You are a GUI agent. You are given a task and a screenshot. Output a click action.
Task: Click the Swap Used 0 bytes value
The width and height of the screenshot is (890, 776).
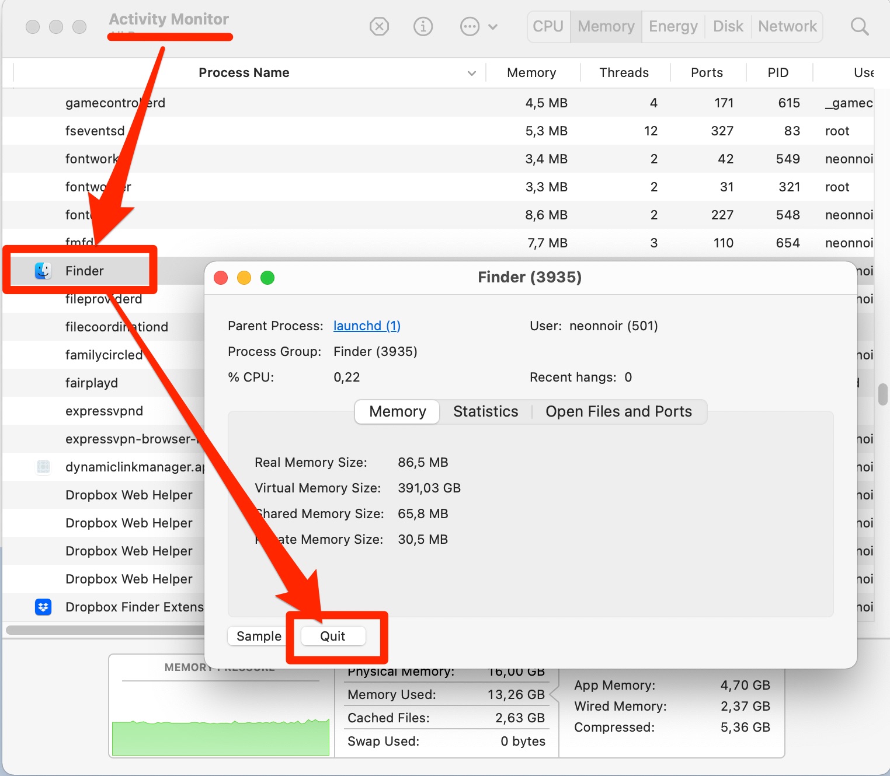[x=523, y=741]
